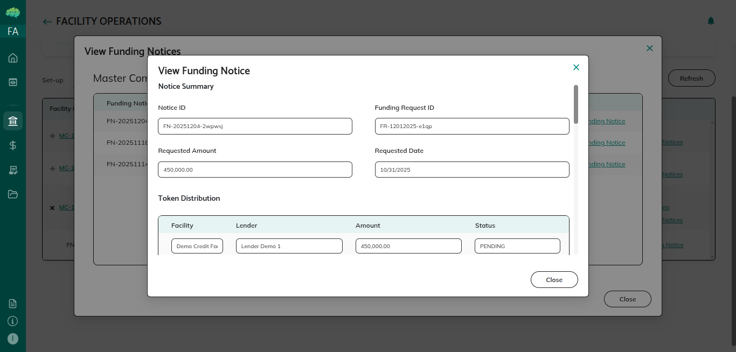The height and width of the screenshot is (352, 736).
Task: Switch to the Set-up tab
Action: [53, 80]
